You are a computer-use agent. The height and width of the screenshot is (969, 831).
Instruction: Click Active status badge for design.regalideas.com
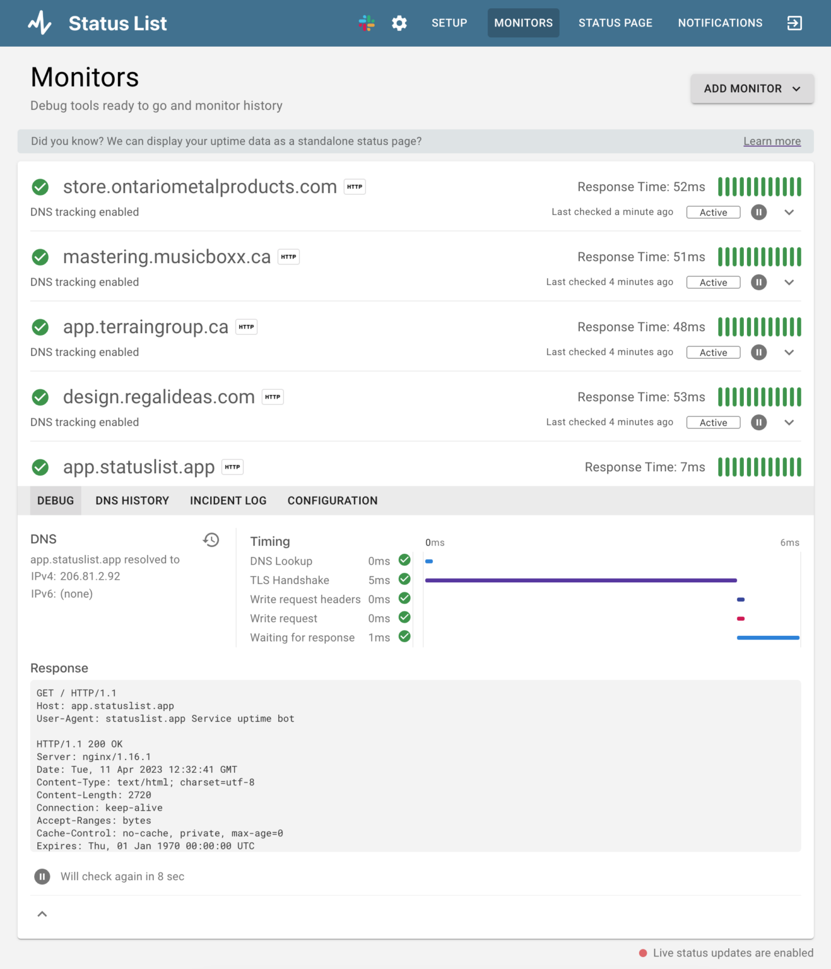(x=714, y=423)
